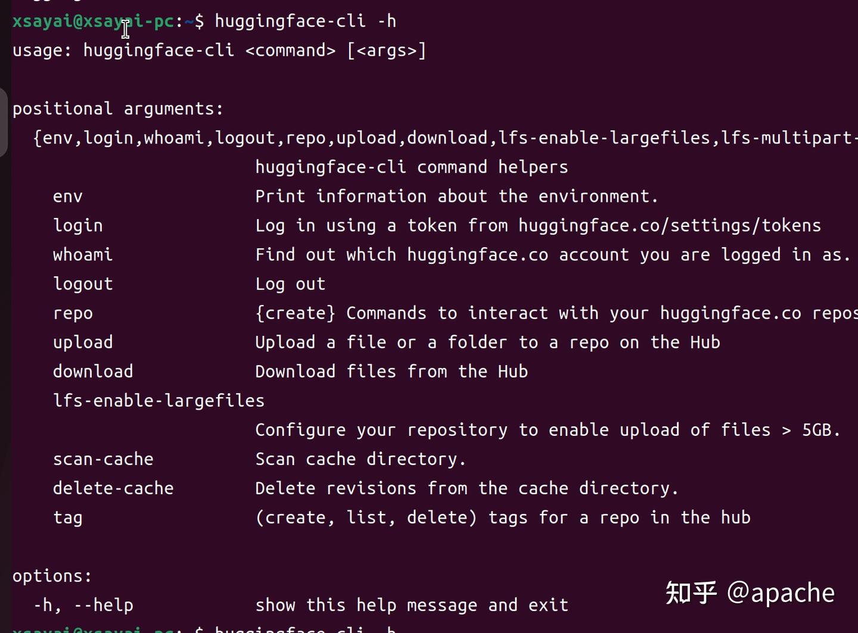Screen dimensions: 858x633
Task: Click the "delete-cache" command name
Action: [113, 488]
